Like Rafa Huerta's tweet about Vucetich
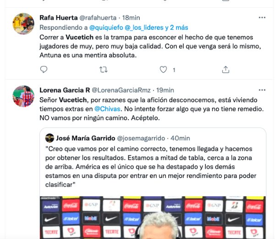 (163, 70)
